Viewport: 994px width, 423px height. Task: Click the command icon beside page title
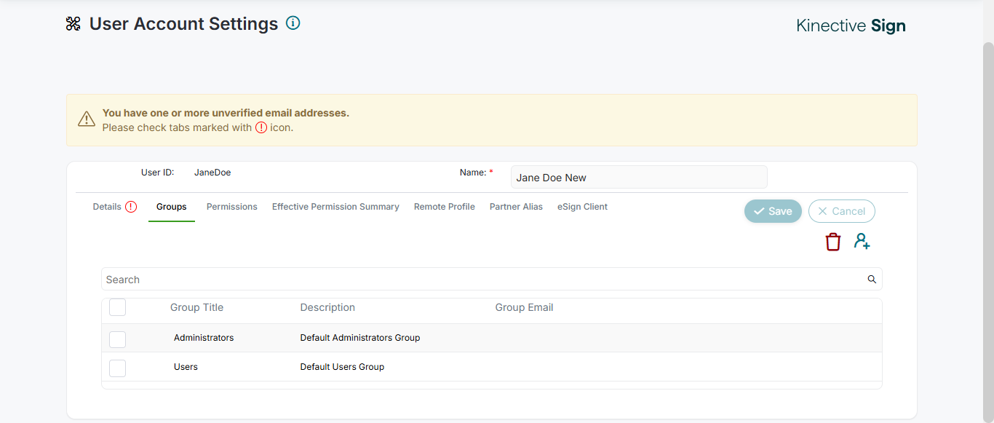[73, 24]
